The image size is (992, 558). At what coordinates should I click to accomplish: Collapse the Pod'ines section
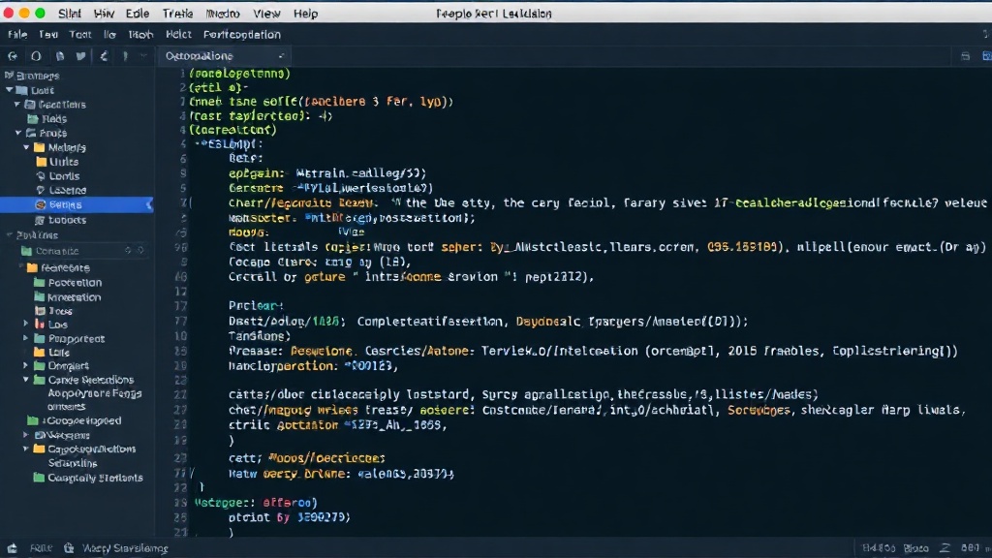(10, 235)
